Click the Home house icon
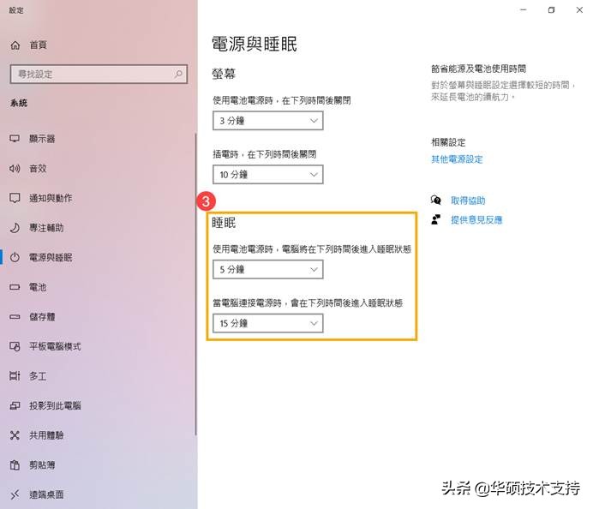This screenshot has height=509, width=593. 15,45
